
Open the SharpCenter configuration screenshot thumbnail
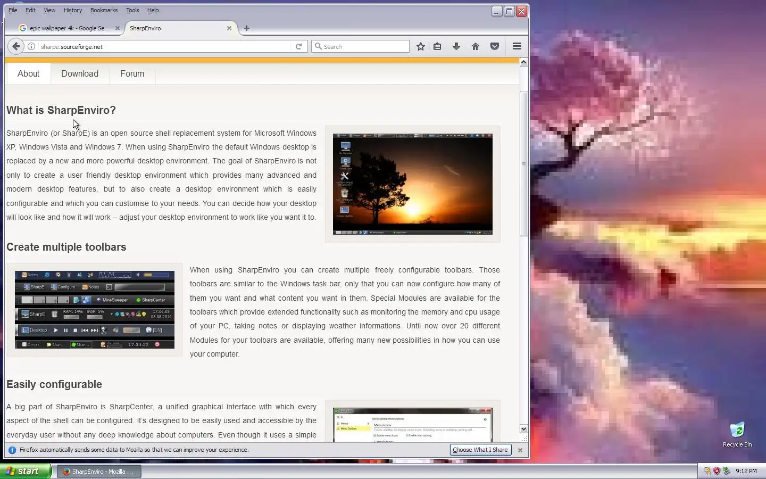tap(413, 425)
